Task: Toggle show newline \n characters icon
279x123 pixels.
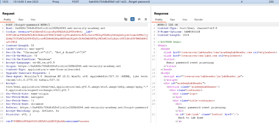Action: click(x=139, y=19)
